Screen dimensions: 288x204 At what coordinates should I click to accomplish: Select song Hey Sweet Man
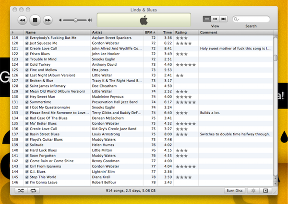click(x=42, y=96)
